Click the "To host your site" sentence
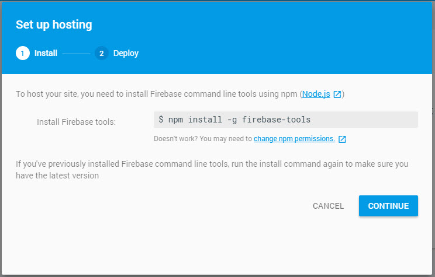Screen dimensions: 435x277 click(157, 94)
